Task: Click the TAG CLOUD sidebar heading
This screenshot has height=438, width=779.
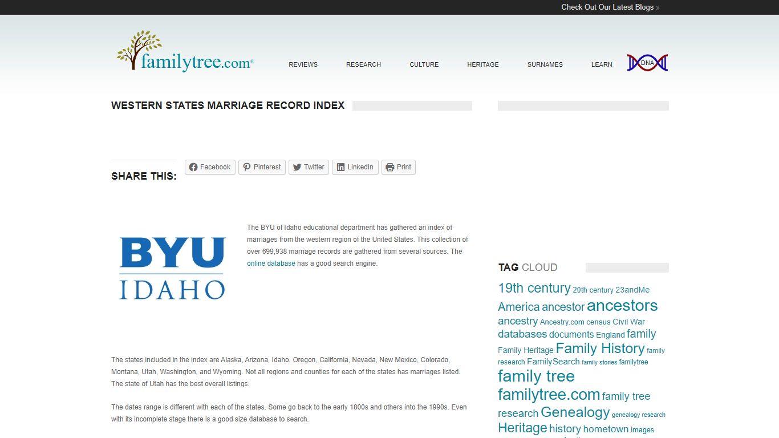Action: [x=528, y=267]
